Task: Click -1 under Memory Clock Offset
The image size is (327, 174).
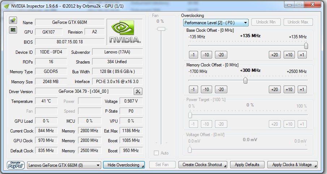Action: (x=193, y=90)
